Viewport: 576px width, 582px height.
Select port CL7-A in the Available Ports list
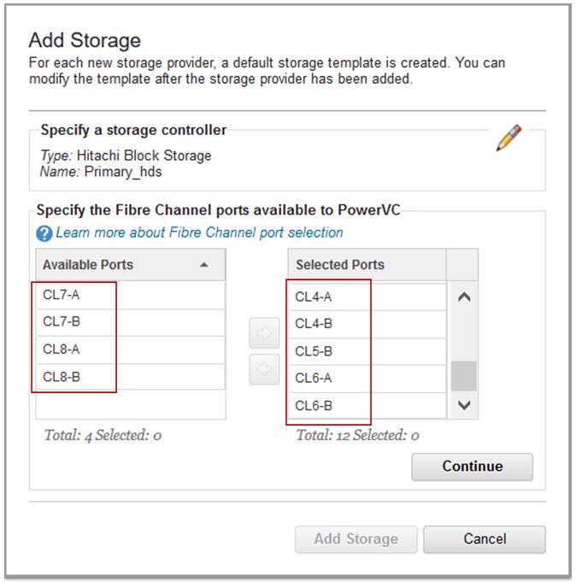coord(131,295)
